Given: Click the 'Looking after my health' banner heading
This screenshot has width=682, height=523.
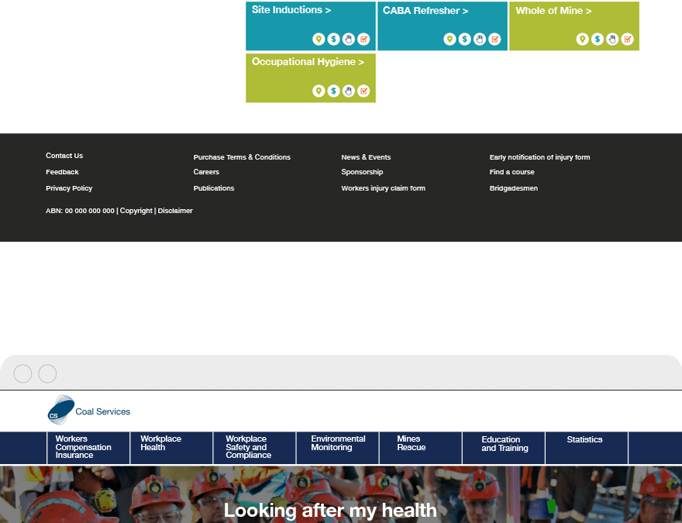Looking at the screenshot, I should point(330,511).
